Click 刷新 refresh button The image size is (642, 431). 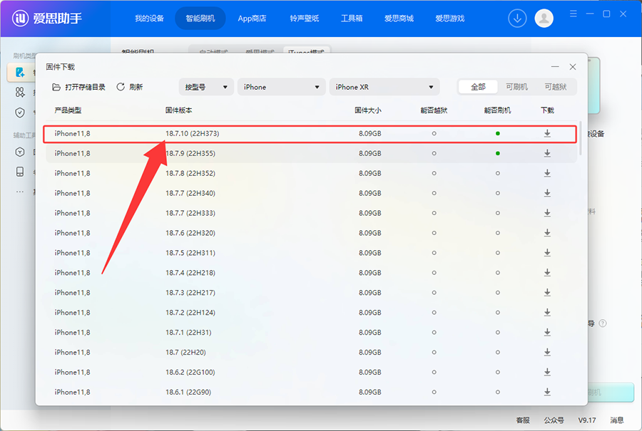pyautogui.click(x=130, y=87)
